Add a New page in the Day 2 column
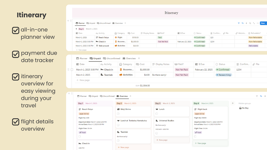The width and height of the screenshot is (267, 150). (x=124, y=147)
